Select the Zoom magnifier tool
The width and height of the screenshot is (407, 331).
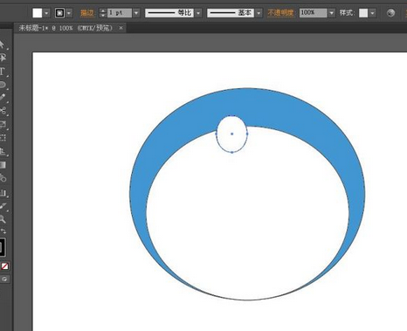[3, 219]
